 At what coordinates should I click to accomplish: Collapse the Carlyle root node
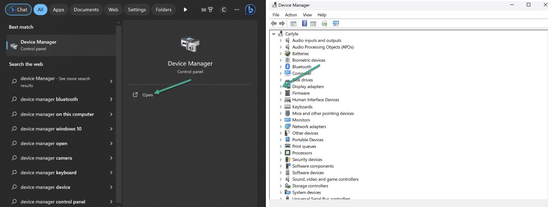[274, 34]
